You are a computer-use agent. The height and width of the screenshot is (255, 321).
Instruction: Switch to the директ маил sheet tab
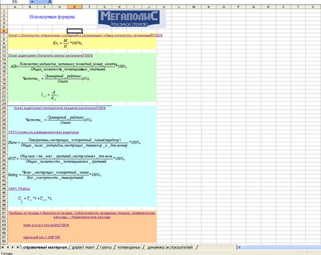point(83,247)
